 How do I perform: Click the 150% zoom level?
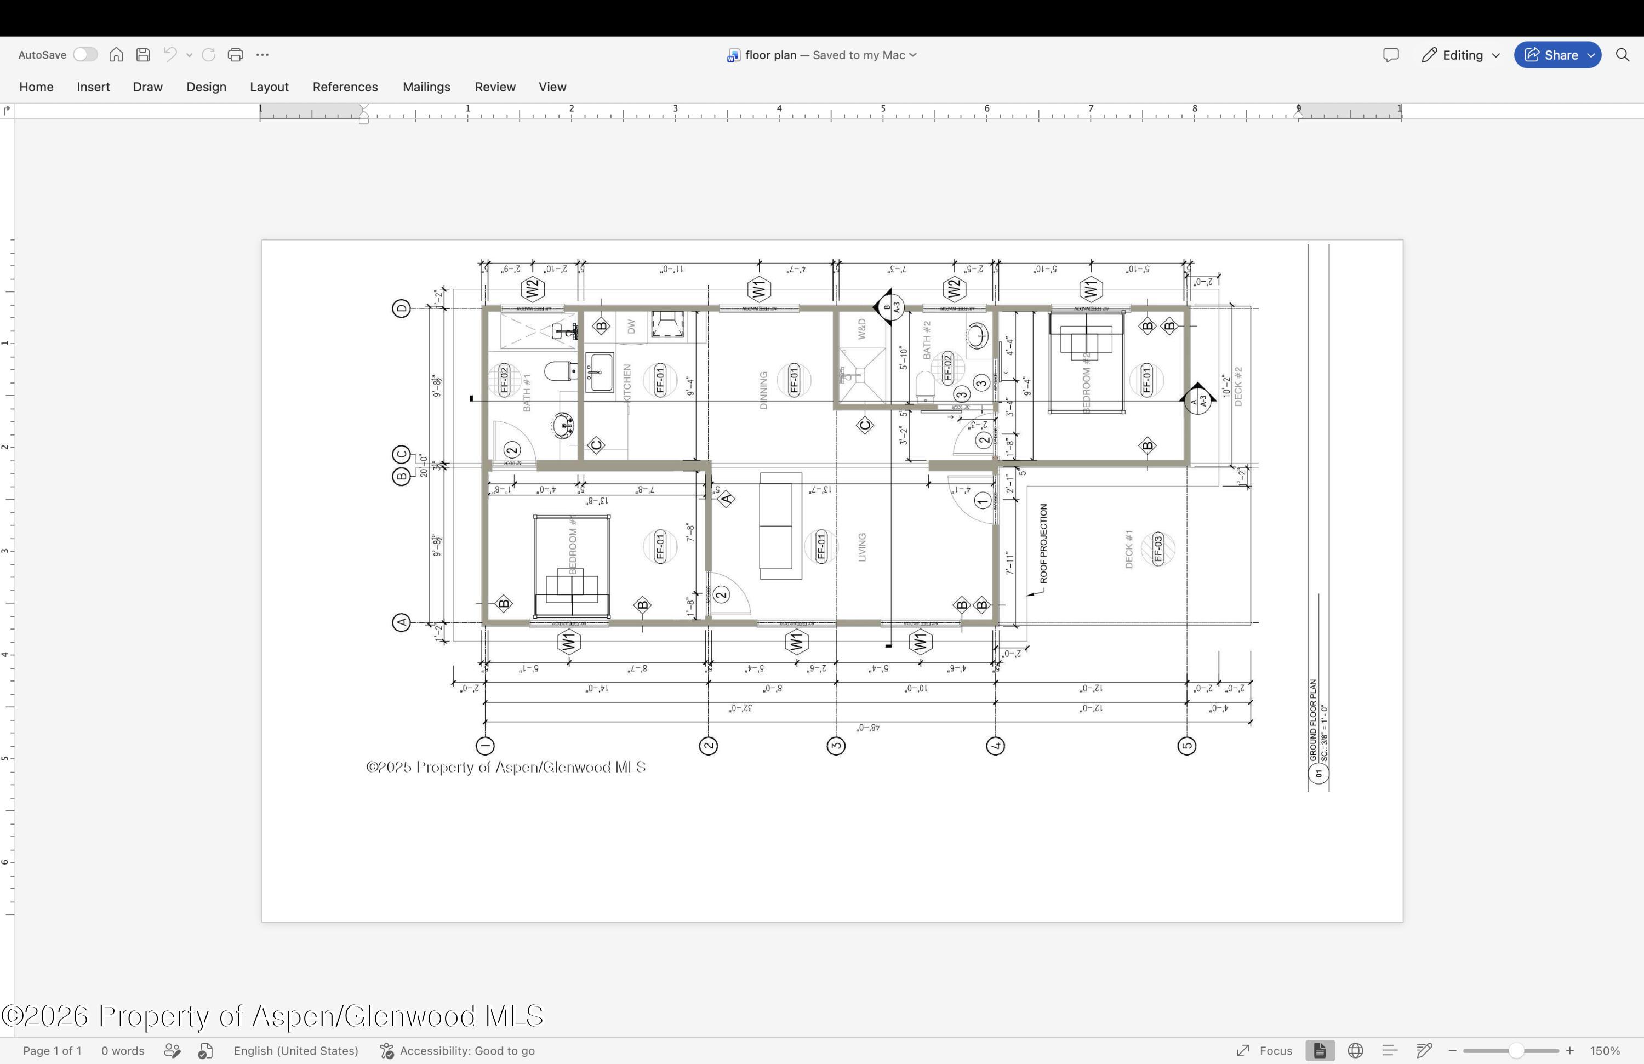[x=1605, y=1050]
